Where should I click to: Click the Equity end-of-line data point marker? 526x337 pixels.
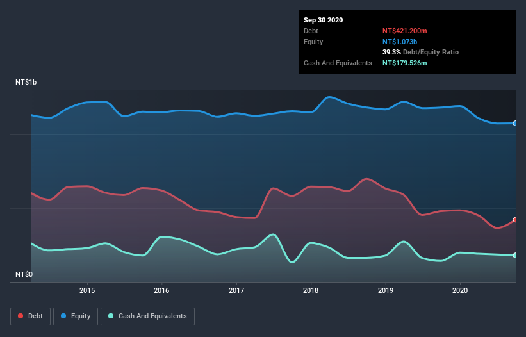(515, 124)
